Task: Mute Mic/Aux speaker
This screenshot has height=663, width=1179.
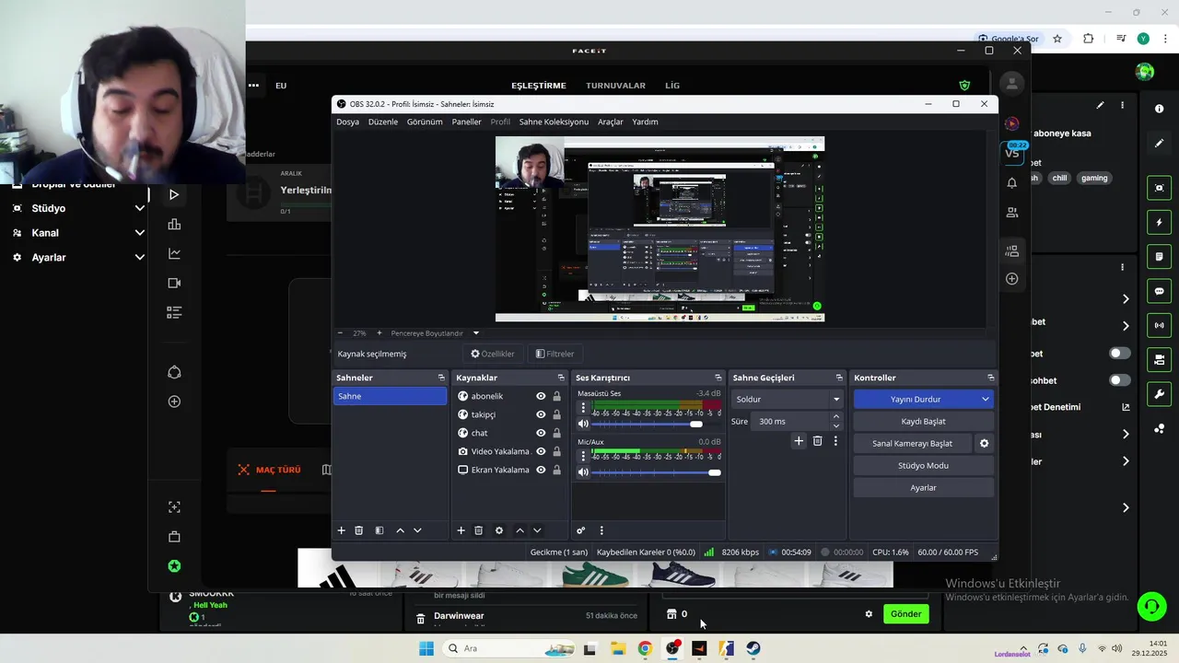Action: click(x=583, y=472)
